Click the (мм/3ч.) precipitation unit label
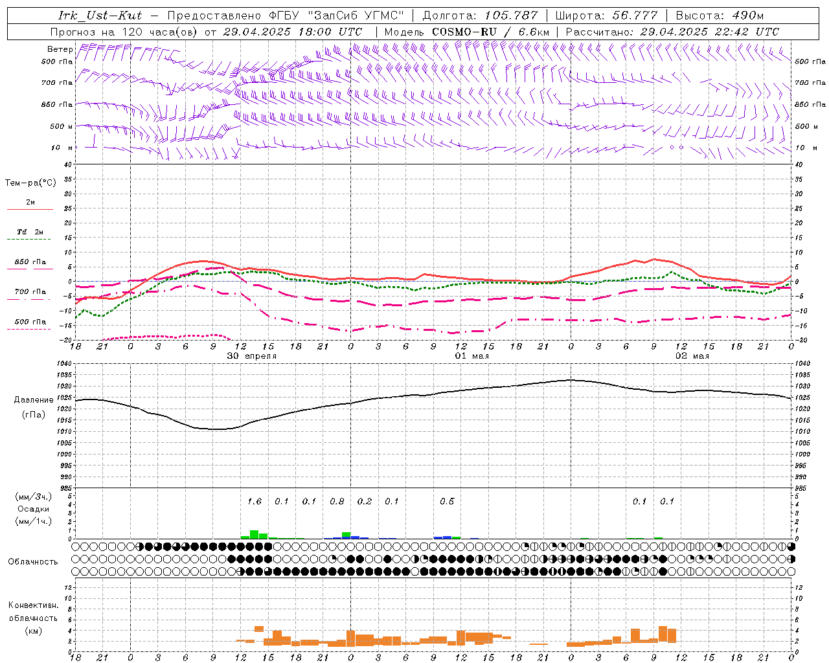The height and width of the screenshot is (663, 829). (x=33, y=497)
